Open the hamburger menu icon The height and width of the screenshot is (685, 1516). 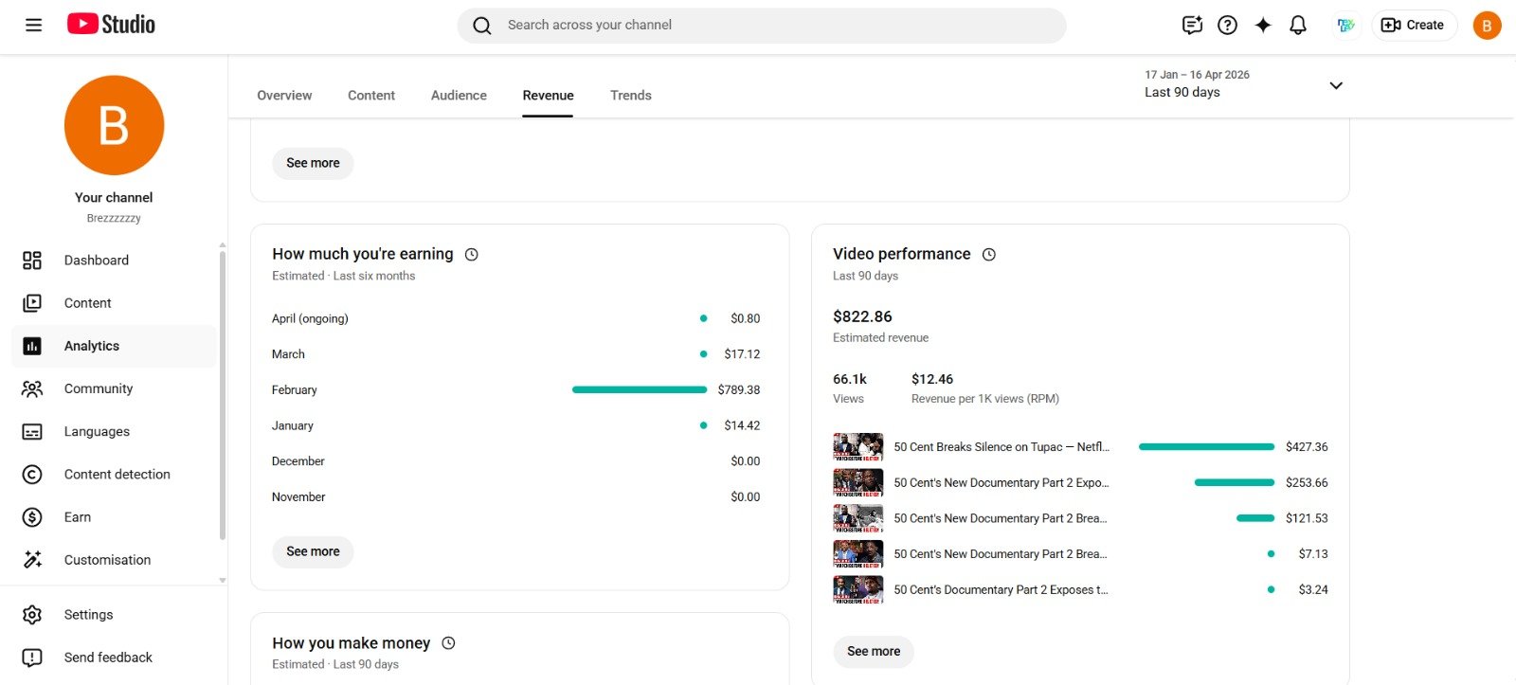(x=33, y=26)
